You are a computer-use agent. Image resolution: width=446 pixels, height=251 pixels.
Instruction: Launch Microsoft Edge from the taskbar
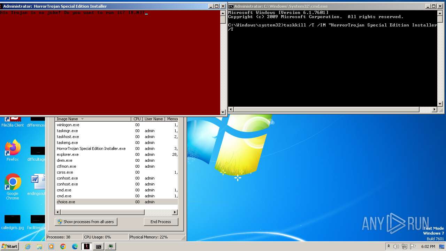(x=75, y=246)
